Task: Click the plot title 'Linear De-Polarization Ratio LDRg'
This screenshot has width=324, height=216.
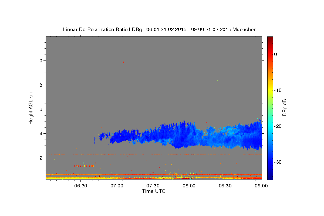Action: pyautogui.click(x=103, y=29)
